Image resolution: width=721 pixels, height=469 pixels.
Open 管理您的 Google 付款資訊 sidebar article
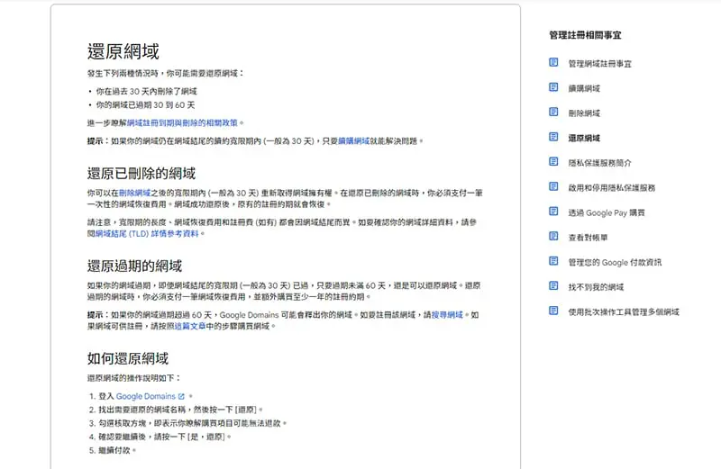tap(615, 262)
